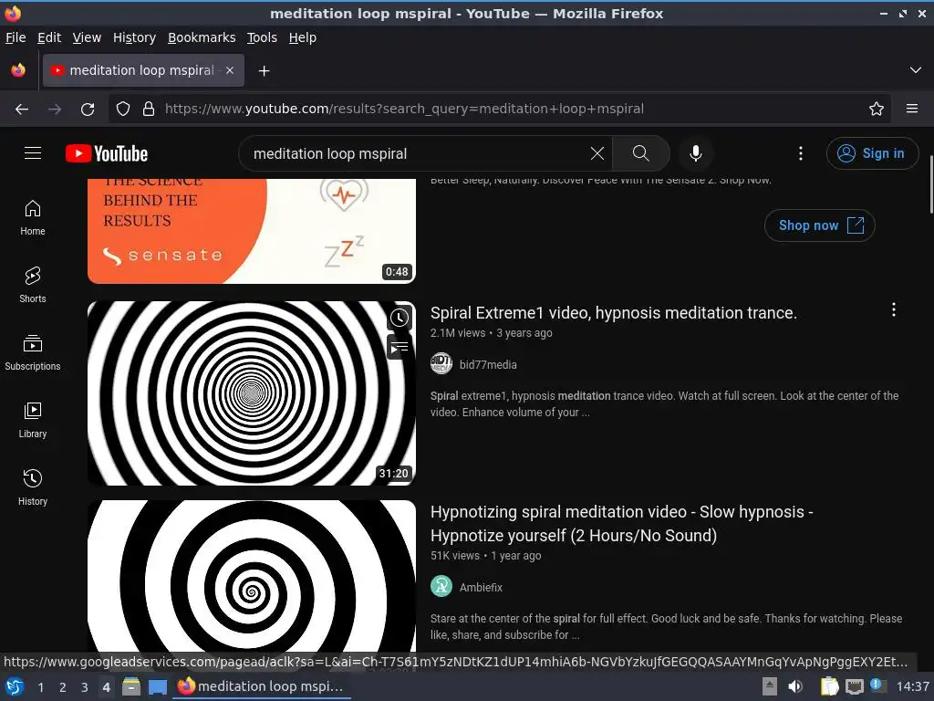The height and width of the screenshot is (701, 934).
Task: Click the magnifier search button
Action: click(641, 153)
